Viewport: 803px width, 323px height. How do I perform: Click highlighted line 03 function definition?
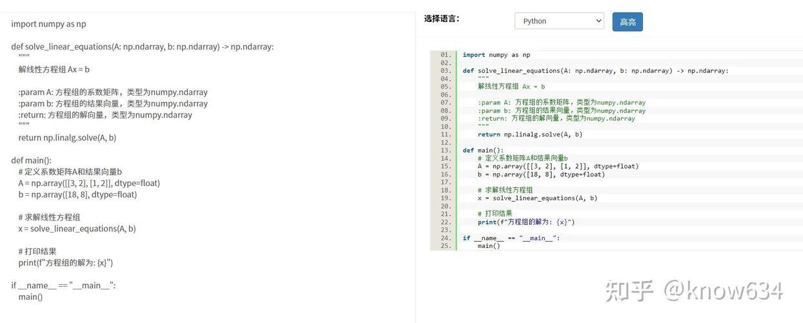[x=595, y=71]
